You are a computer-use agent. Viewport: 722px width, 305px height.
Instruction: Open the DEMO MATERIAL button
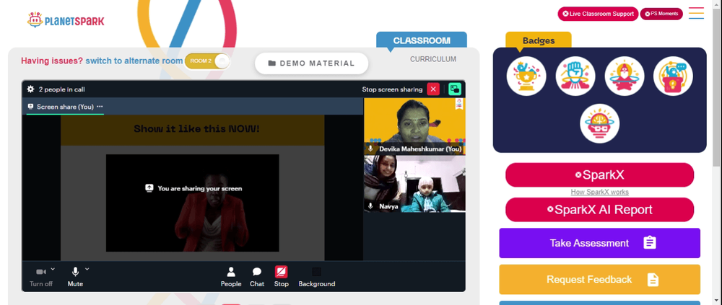pos(312,63)
